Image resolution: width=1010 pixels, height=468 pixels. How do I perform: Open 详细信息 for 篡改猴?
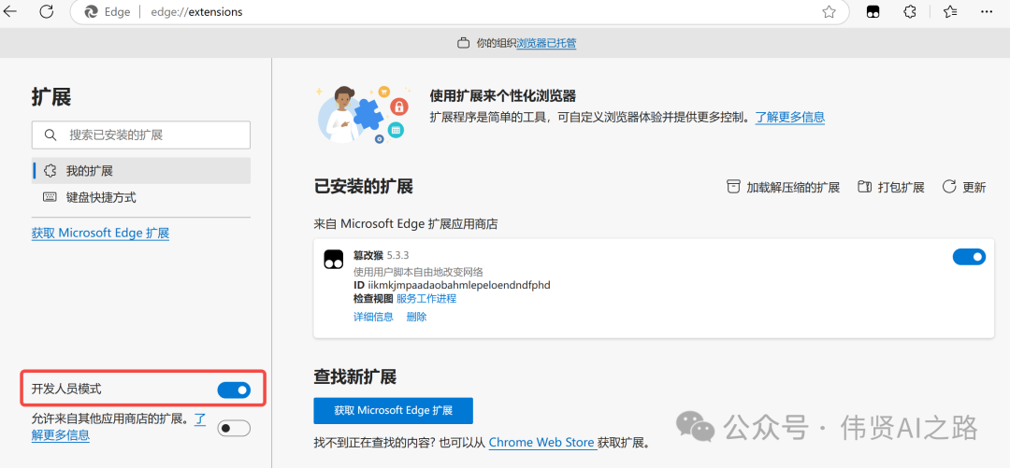pos(373,317)
